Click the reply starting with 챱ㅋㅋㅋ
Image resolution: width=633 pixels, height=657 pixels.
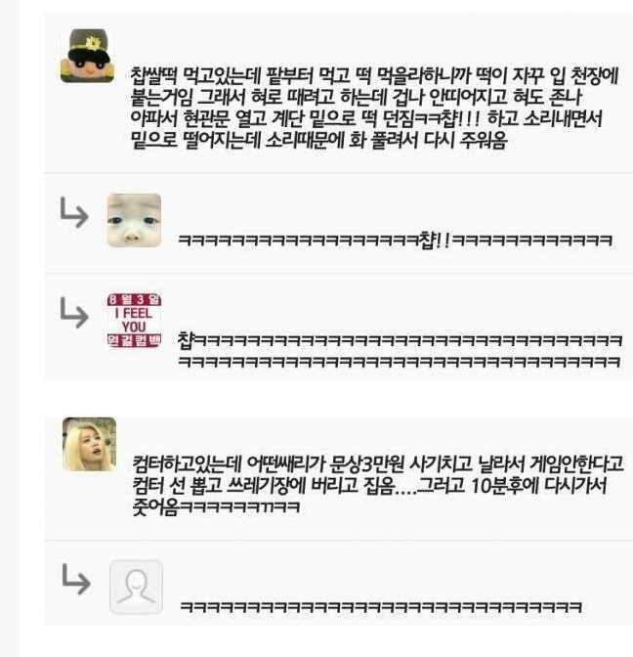[x=400, y=350]
